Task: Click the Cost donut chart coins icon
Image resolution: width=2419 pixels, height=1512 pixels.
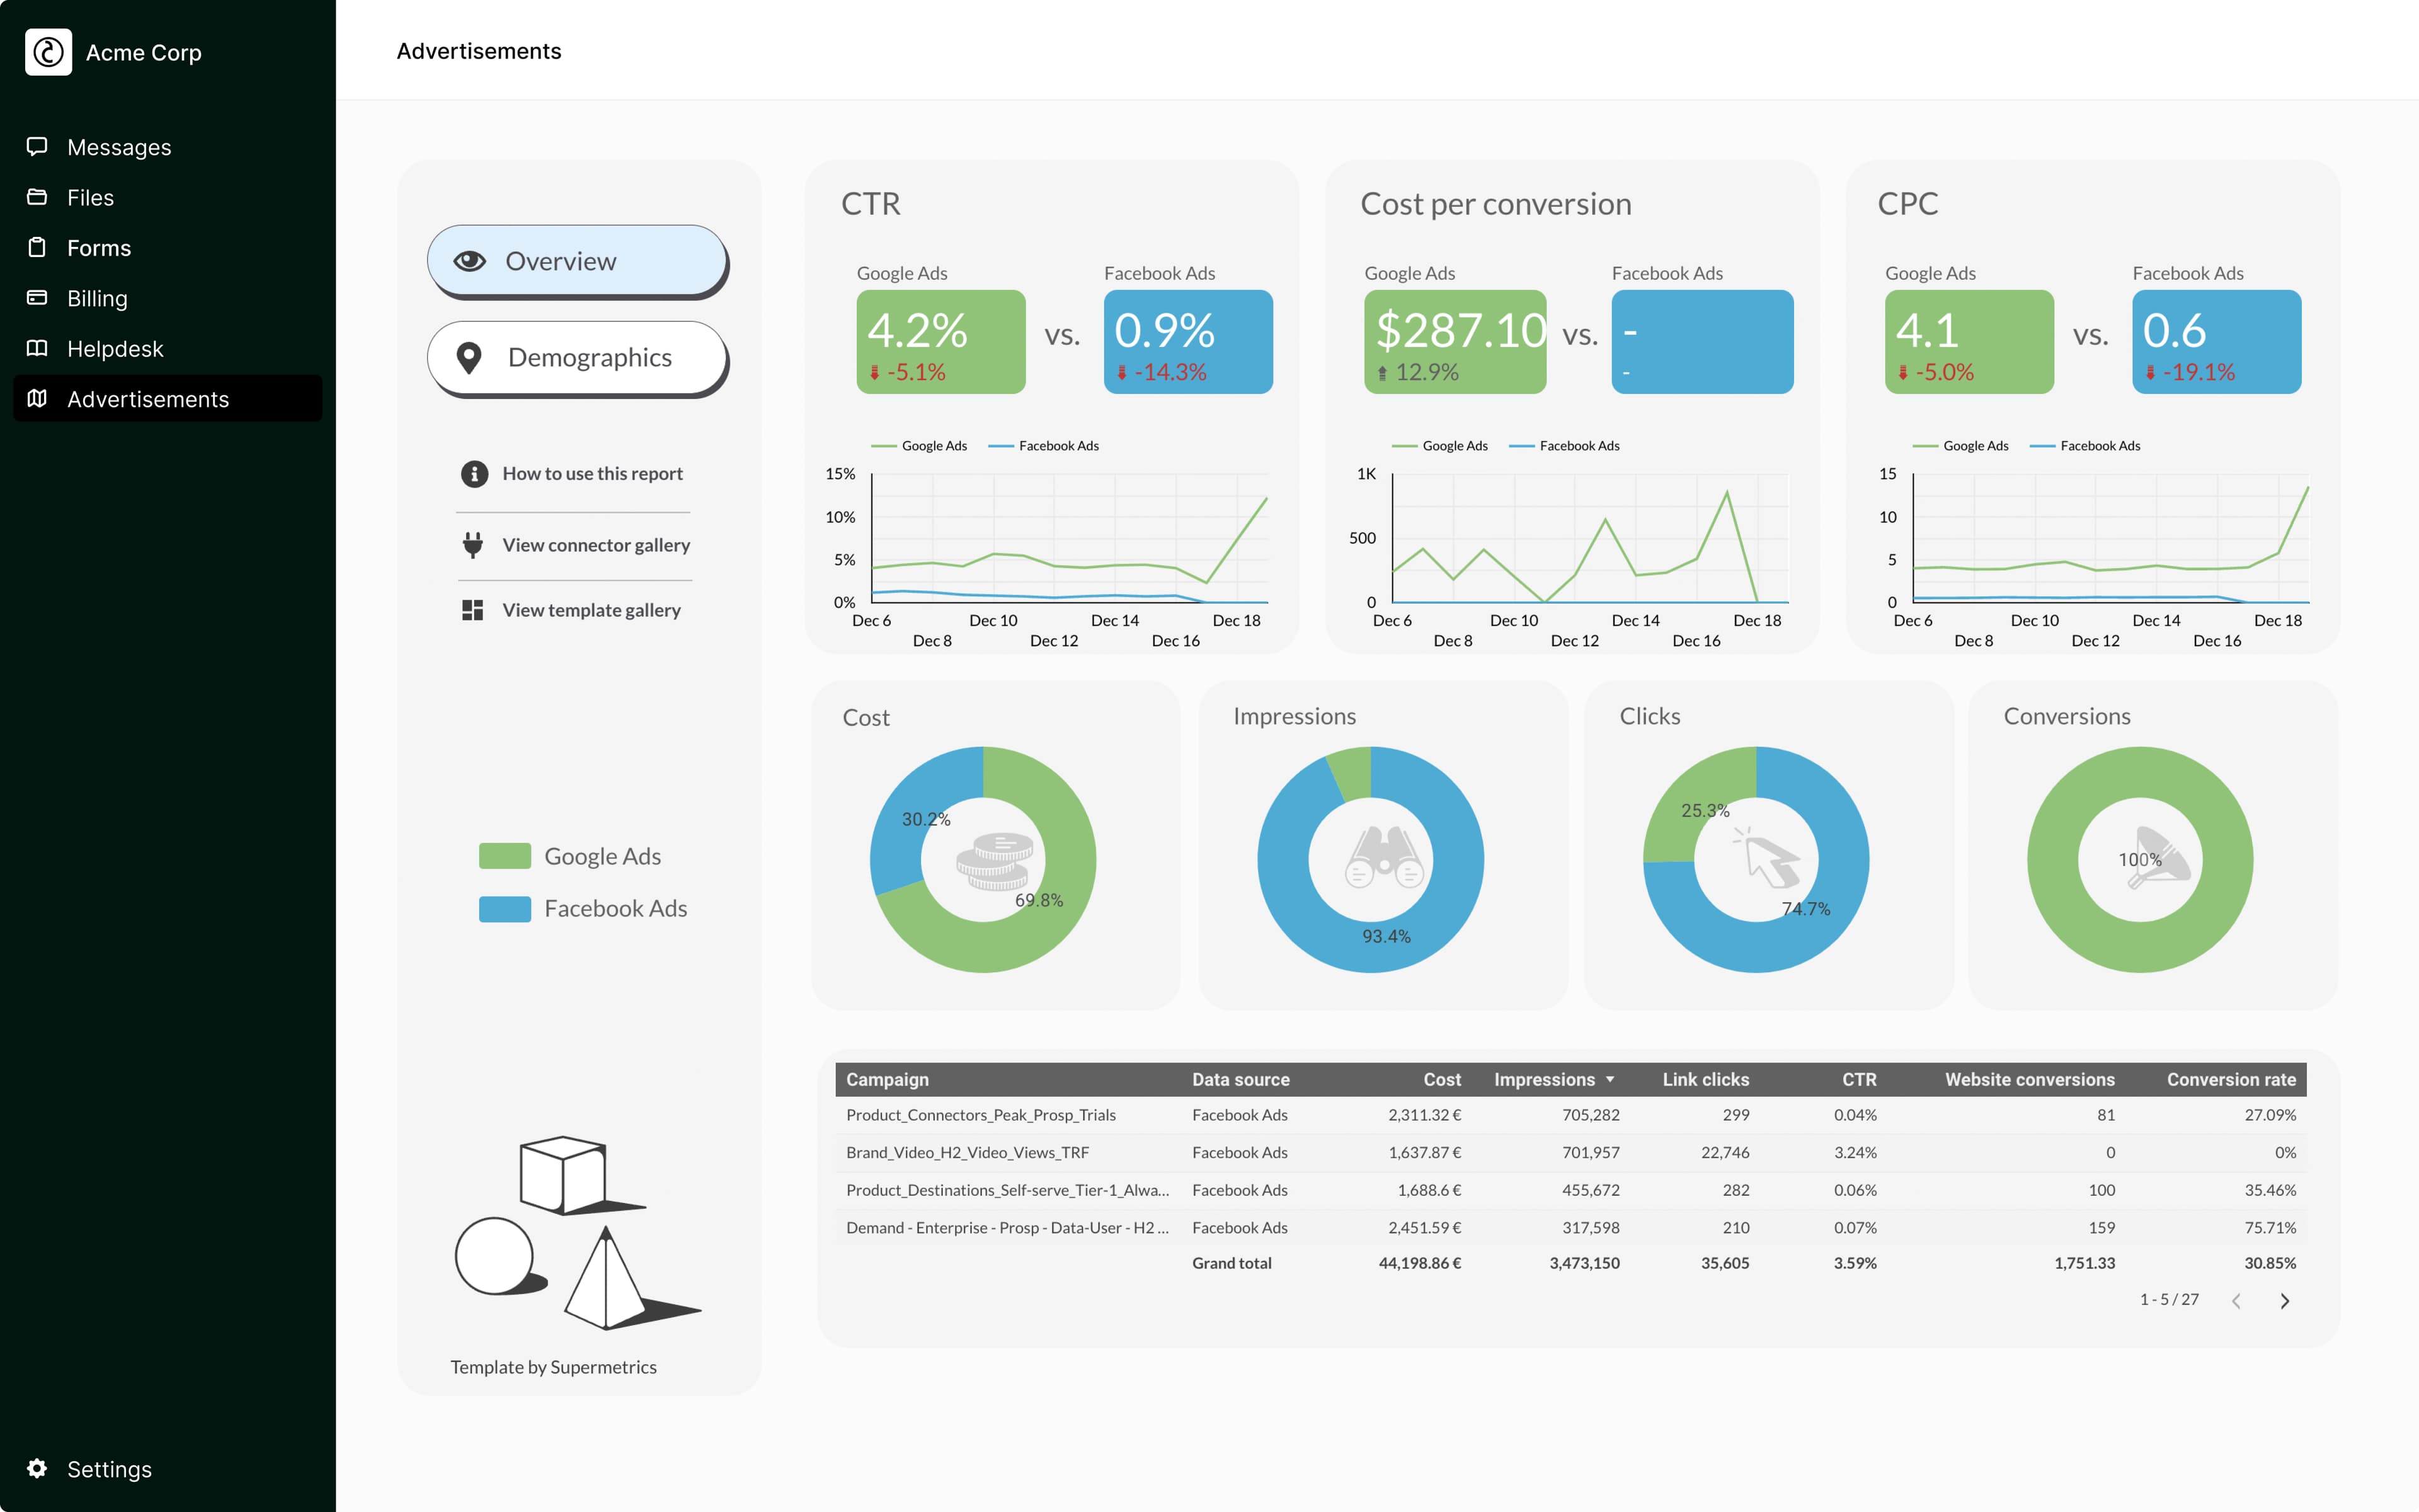Action: [x=993, y=861]
